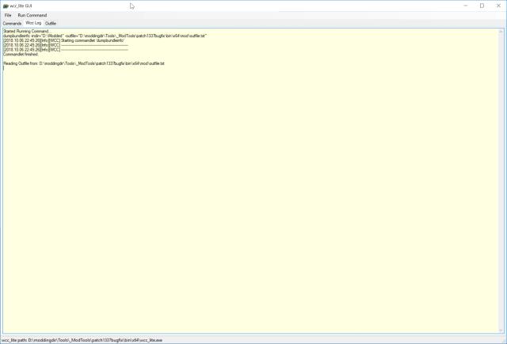507x344 pixels.
Task: Switch to the Outfile tab
Action: pos(51,24)
